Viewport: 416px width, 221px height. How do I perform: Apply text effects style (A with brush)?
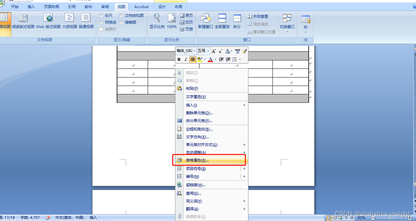[x=228, y=51]
